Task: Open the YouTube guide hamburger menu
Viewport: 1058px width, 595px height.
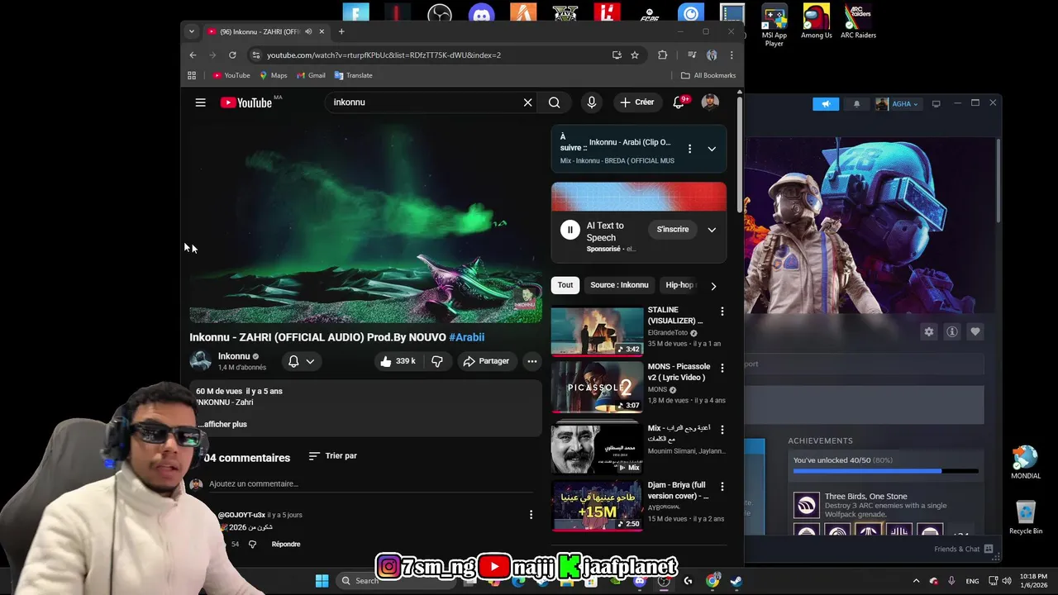Action: coord(200,102)
